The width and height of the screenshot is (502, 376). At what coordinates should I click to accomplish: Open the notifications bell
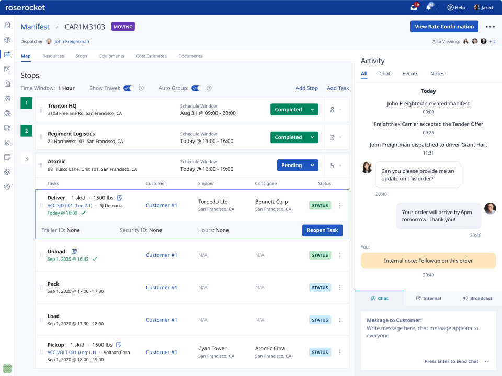[429, 7]
